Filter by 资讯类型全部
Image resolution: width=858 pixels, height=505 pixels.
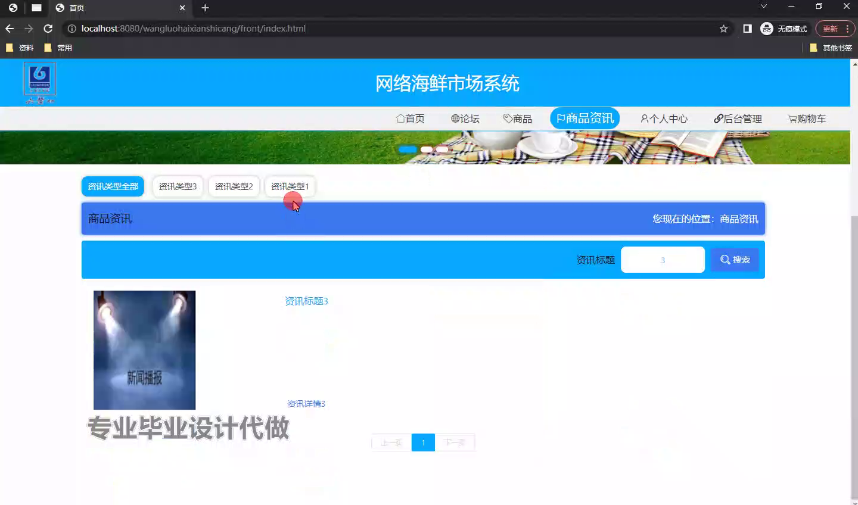coord(113,186)
